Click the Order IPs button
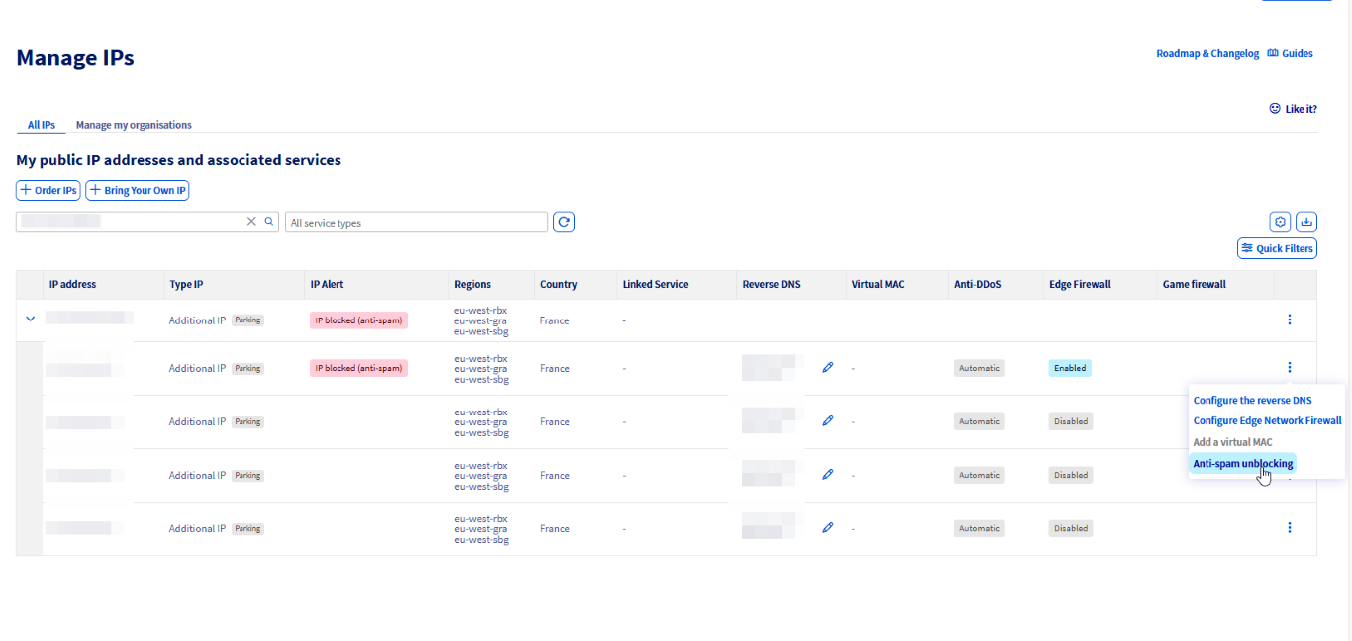 [48, 190]
